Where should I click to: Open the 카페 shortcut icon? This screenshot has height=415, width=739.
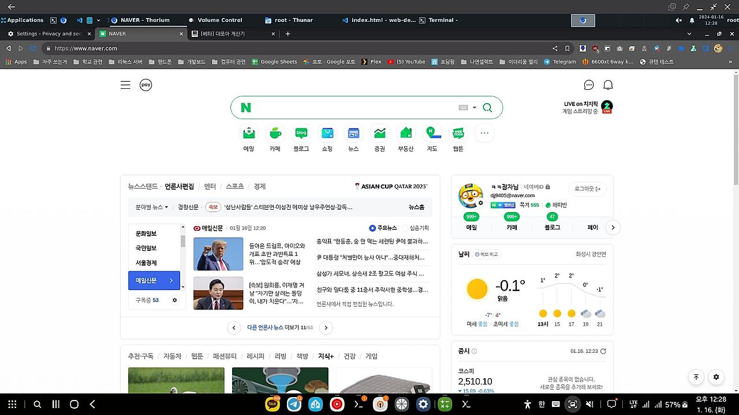point(275,133)
